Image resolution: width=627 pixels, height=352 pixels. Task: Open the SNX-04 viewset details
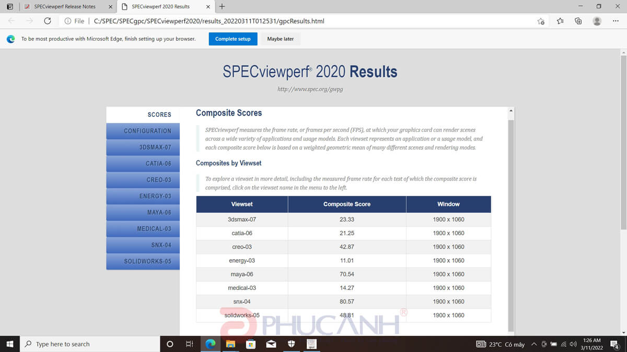[x=143, y=245]
